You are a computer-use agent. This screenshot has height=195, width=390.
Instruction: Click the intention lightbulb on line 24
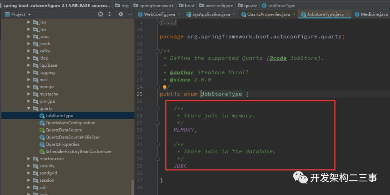pos(164,87)
